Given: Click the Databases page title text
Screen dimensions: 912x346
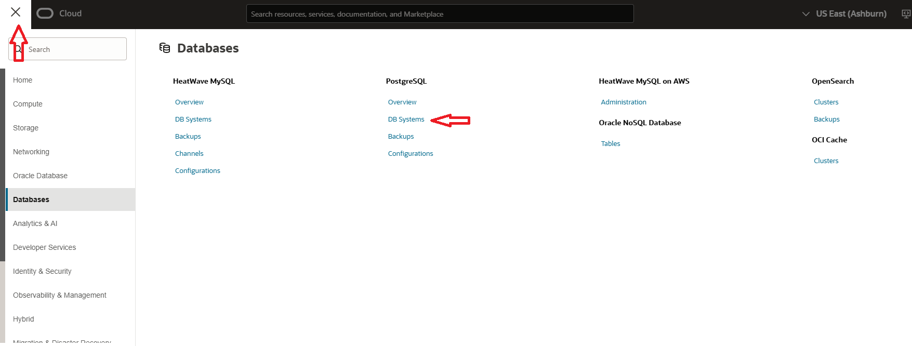Looking at the screenshot, I should point(208,48).
